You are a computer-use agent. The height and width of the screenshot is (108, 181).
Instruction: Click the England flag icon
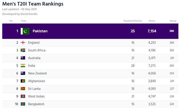pos(23,43)
